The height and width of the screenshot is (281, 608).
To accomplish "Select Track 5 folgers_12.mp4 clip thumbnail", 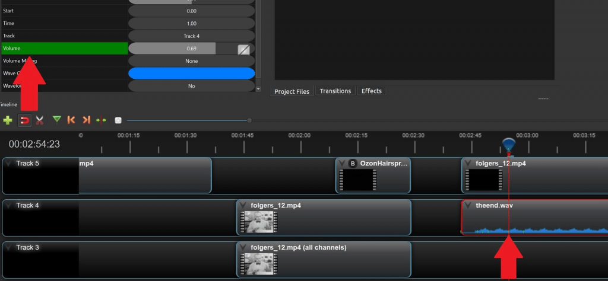I will point(483,180).
